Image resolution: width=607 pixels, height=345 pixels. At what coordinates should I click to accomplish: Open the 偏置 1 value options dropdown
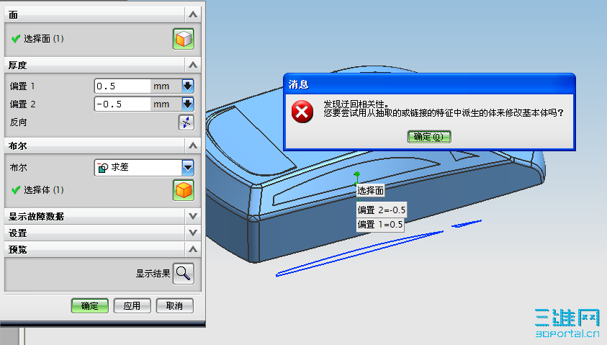click(x=188, y=86)
